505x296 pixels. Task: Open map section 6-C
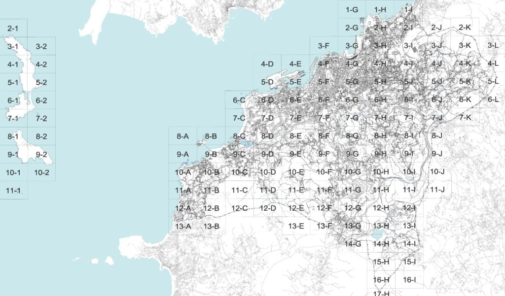coord(239,100)
